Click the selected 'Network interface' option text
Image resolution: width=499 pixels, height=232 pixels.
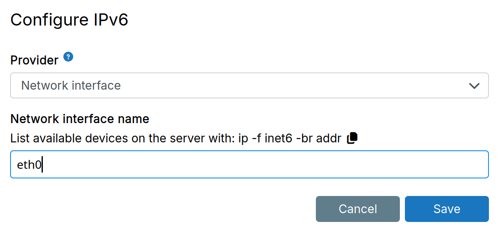coord(71,85)
